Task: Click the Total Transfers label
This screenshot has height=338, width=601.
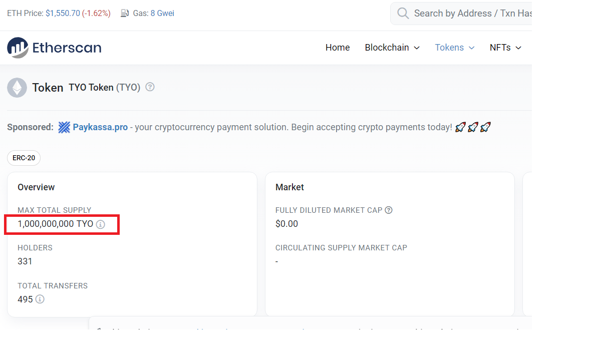Action: click(53, 286)
